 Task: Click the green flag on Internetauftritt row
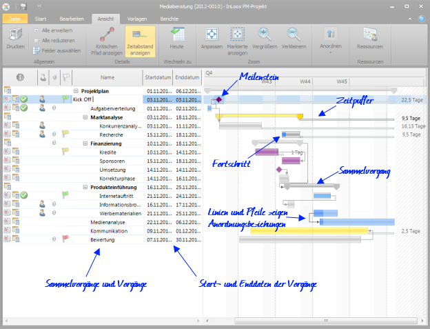[65, 195]
